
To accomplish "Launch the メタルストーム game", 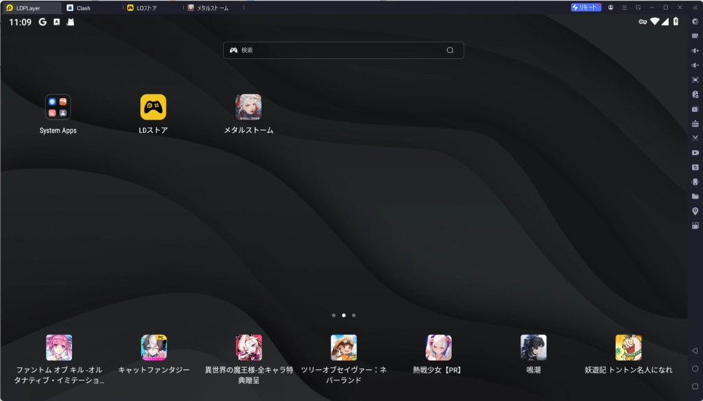I will pyautogui.click(x=249, y=107).
